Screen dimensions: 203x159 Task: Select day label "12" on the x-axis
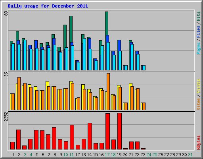pyautogui.click(x=77, y=155)
